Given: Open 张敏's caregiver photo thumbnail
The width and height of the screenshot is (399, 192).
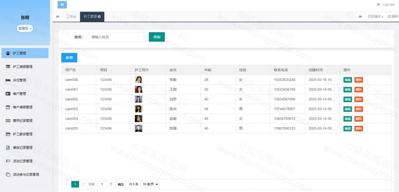Looking at the screenshot, I should [138, 80].
